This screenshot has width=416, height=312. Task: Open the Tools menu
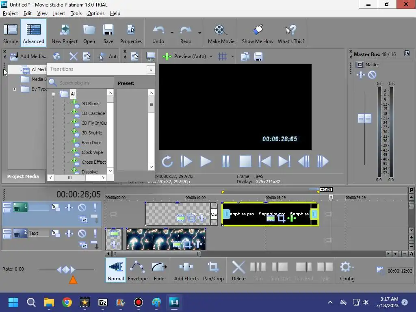click(x=76, y=13)
